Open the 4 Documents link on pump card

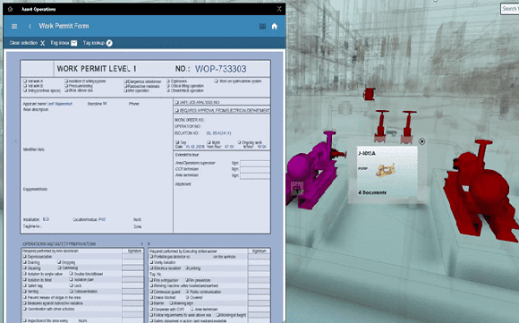tap(372, 192)
